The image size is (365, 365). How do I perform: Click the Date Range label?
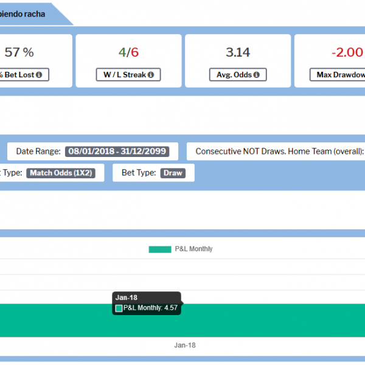click(x=38, y=151)
